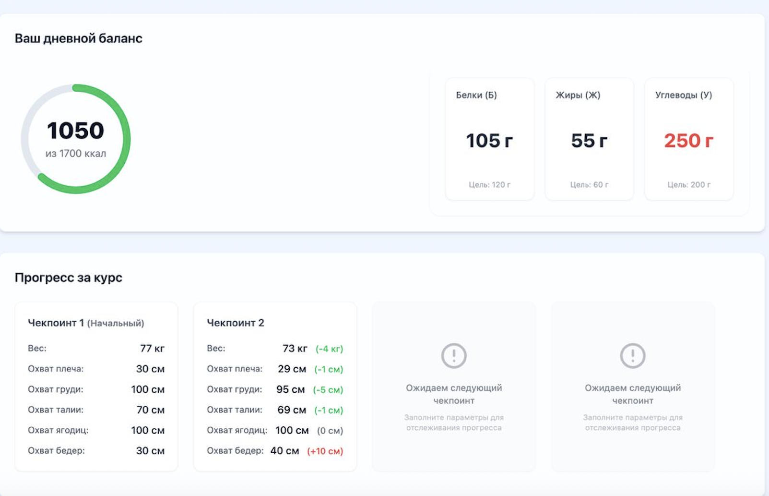The image size is (769, 496).
Task: Click the Цель: 120 г protein goal
Action: click(489, 185)
